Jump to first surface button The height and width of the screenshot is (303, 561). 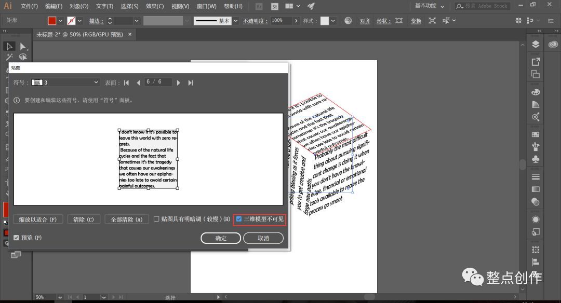point(126,83)
